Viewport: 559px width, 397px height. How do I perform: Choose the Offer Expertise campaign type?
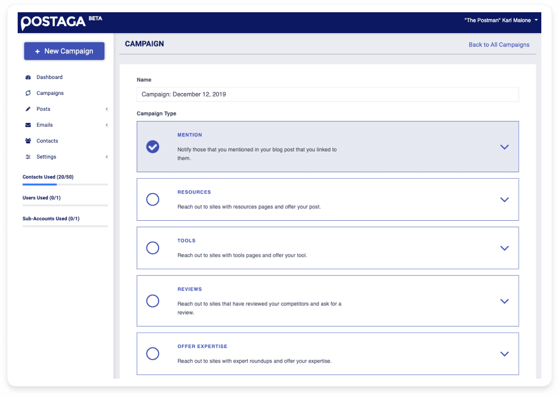[152, 353]
